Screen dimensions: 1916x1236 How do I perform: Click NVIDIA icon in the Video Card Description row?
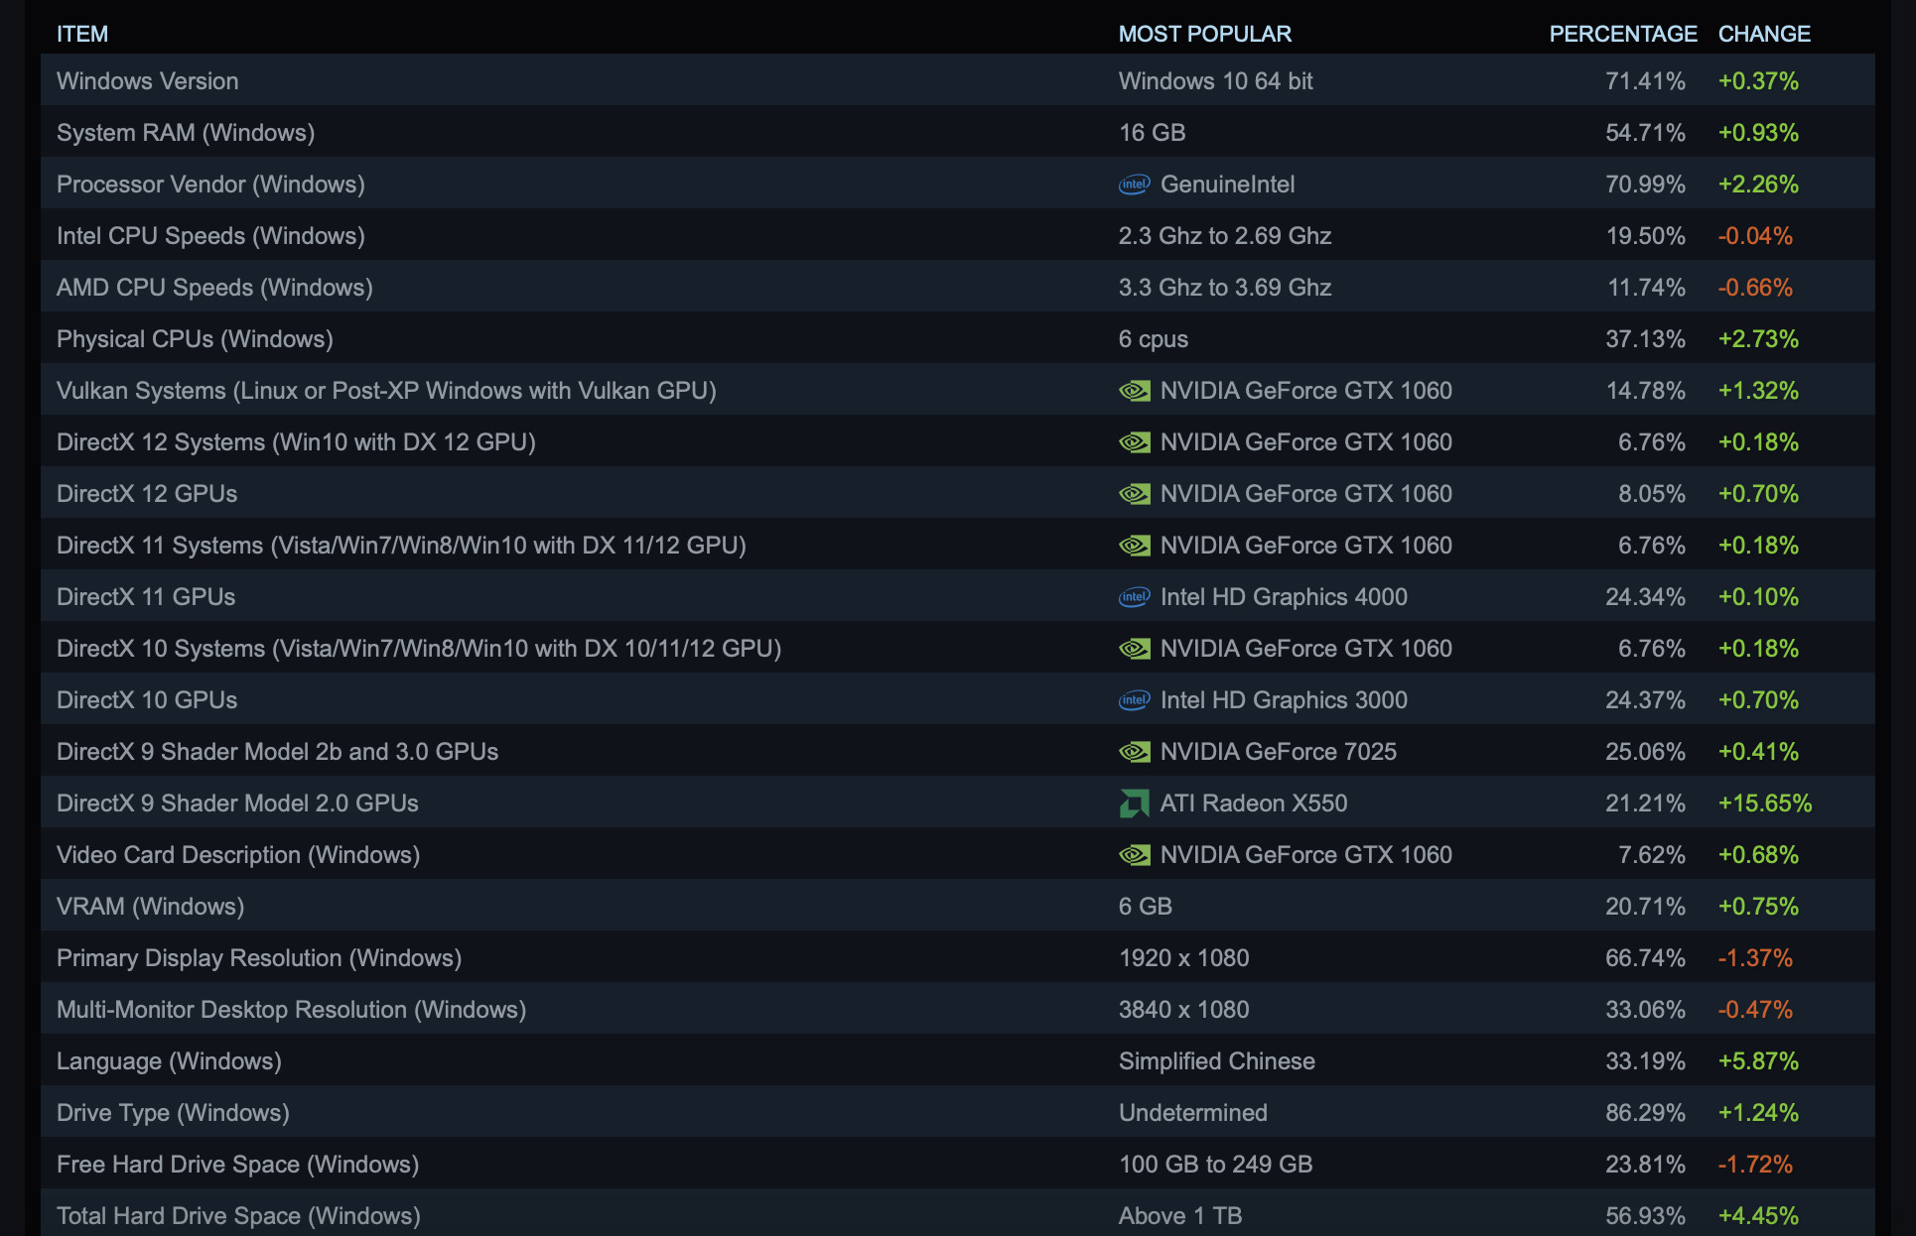pyautogui.click(x=1134, y=855)
